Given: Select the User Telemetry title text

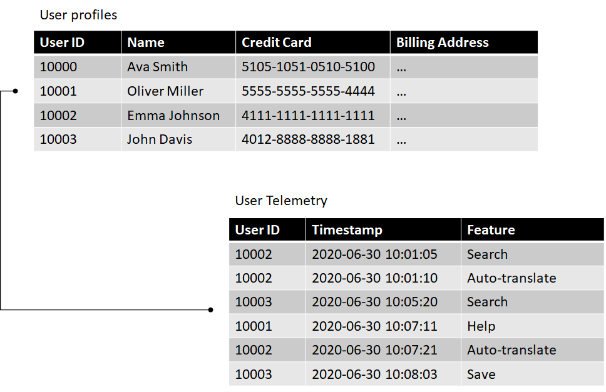Looking at the screenshot, I should coord(281,201).
